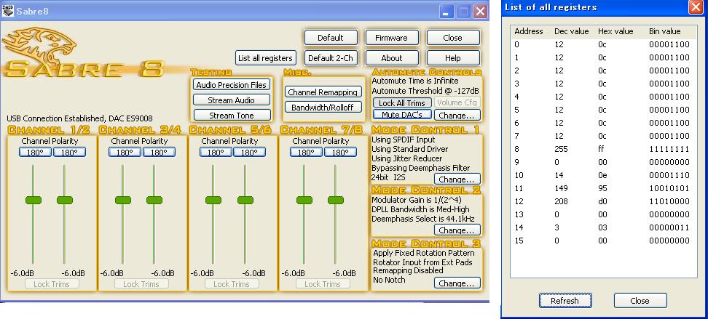Toggle Channel 1/2 right 180° polarity

click(69, 153)
